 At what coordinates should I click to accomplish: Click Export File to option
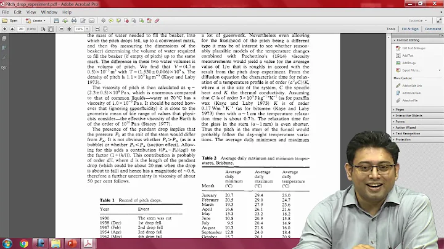click(408, 70)
